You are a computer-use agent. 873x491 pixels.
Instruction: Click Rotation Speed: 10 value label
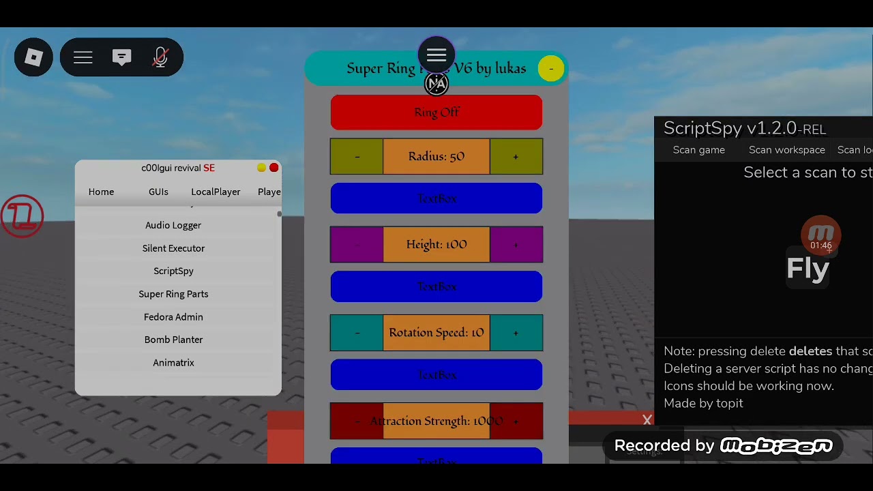pos(436,333)
